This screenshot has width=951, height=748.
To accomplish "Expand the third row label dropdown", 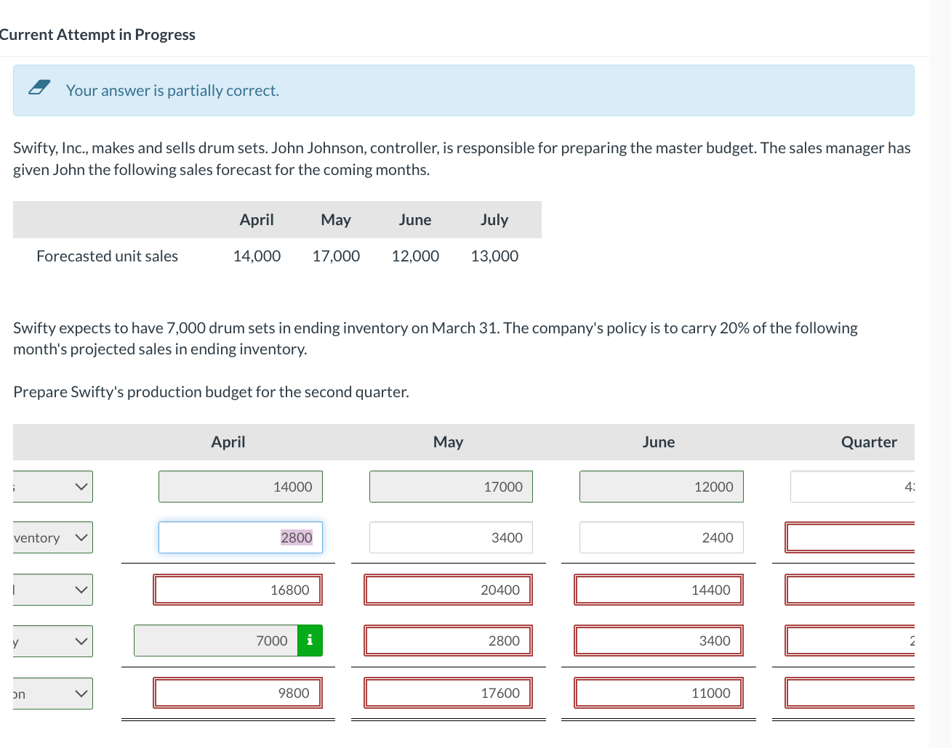I will pyautogui.click(x=52, y=590).
